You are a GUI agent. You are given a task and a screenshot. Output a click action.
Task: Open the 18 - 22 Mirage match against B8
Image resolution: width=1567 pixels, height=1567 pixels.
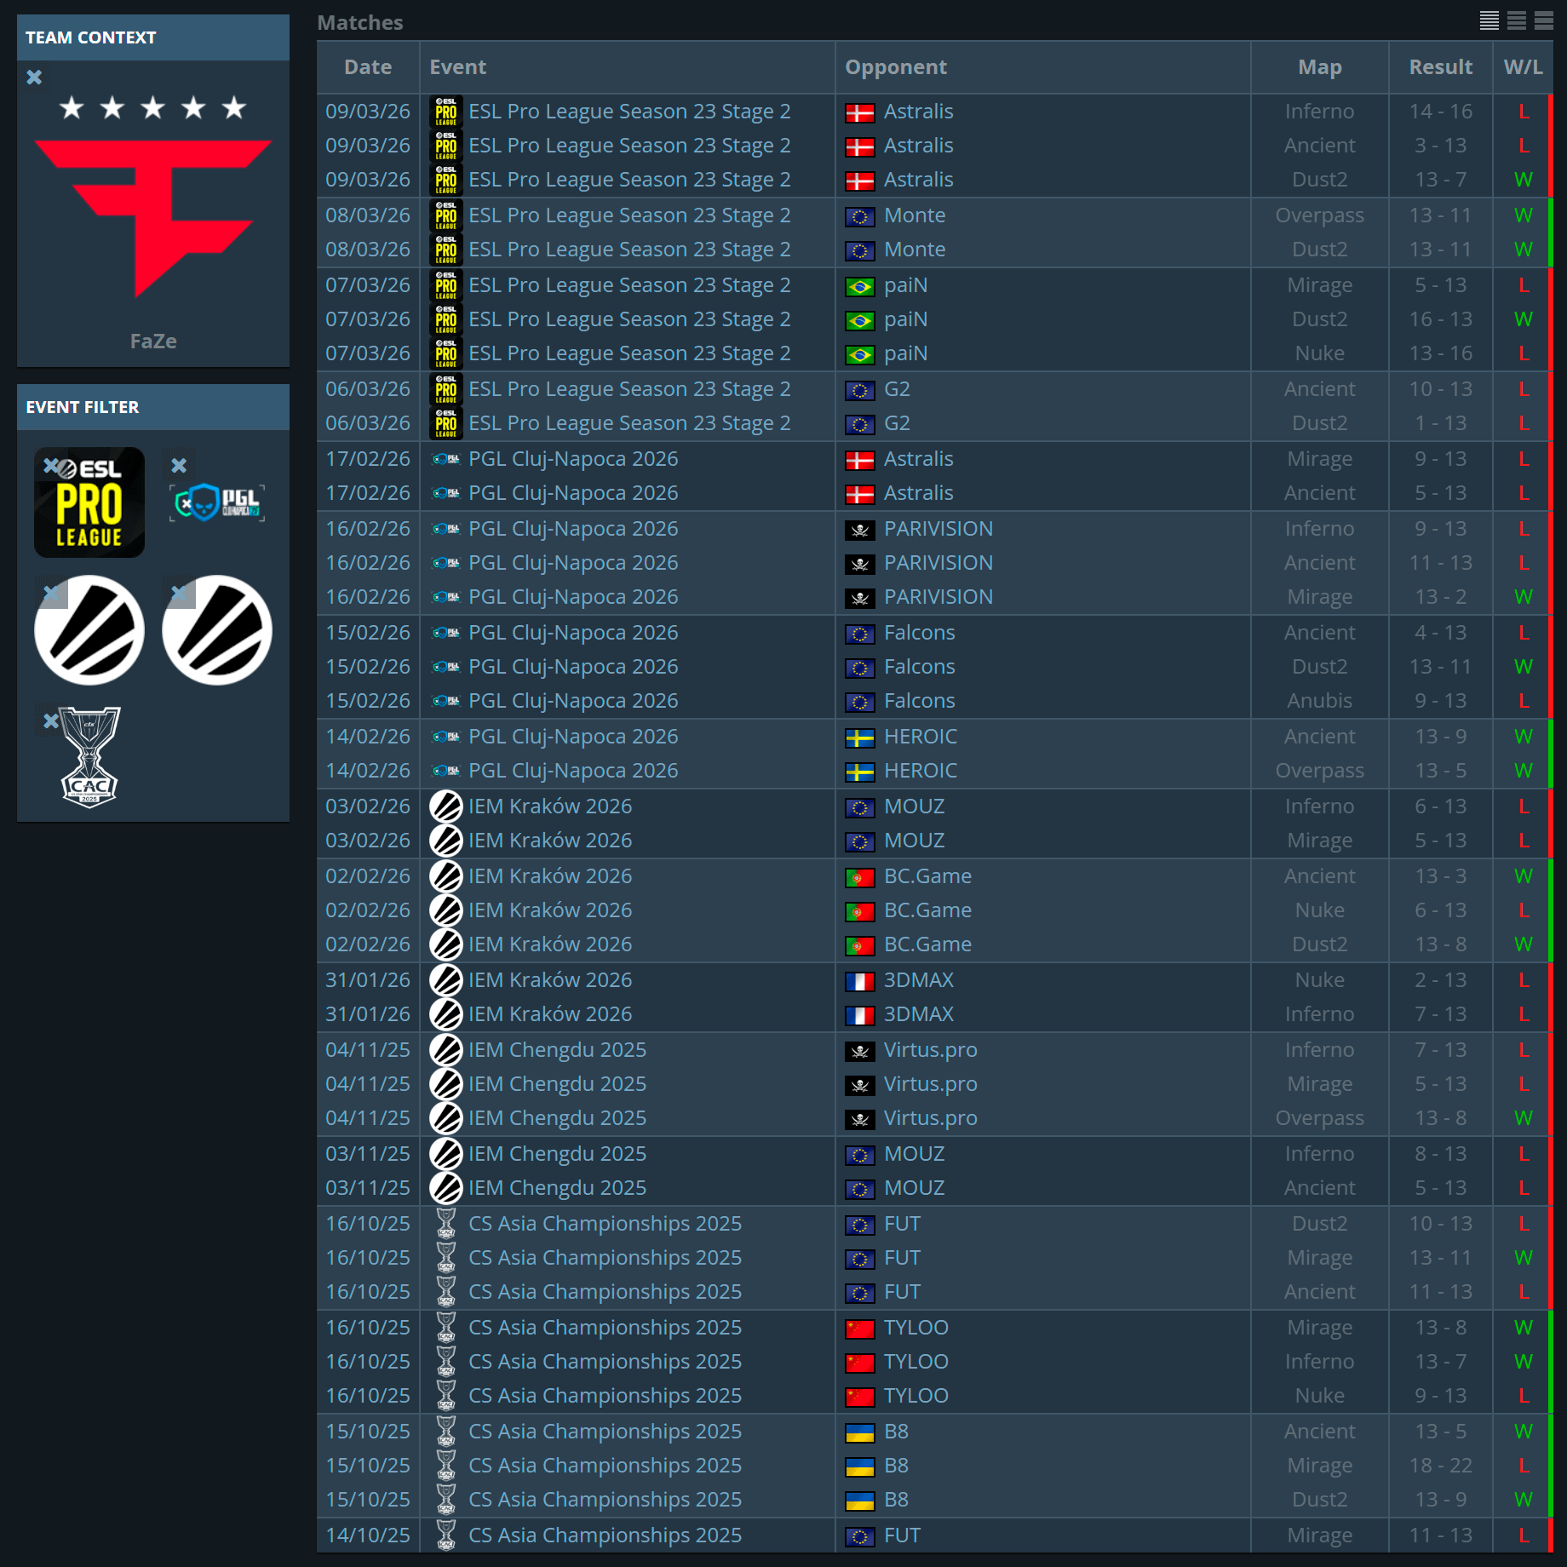pos(1440,1466)
